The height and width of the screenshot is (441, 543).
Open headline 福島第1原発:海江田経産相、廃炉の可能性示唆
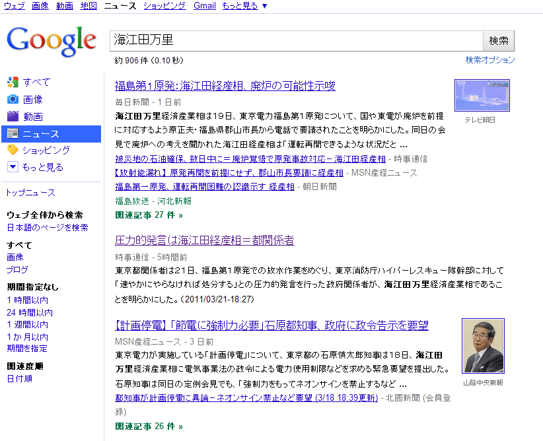pyautogui.click(x=225, y=86)
